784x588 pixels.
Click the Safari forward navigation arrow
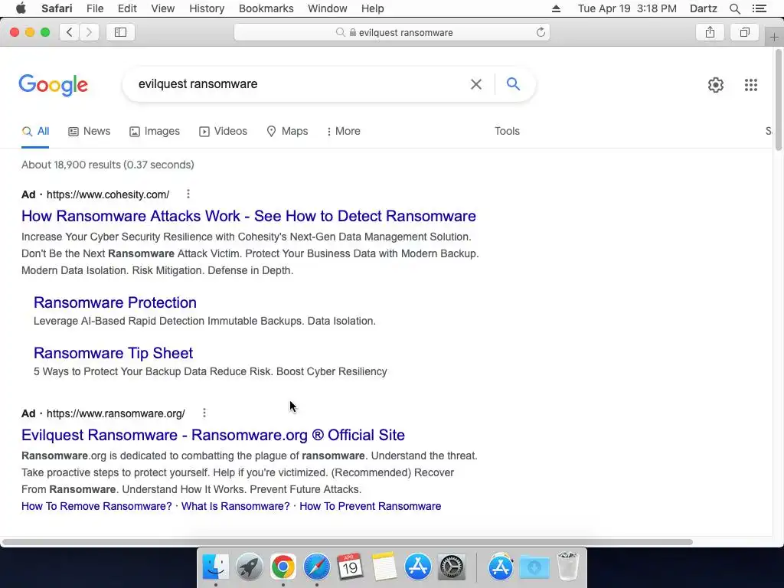[89, 32]
